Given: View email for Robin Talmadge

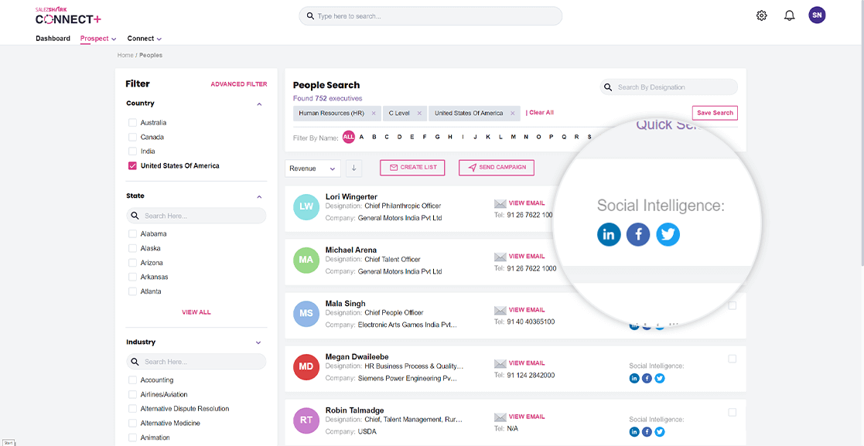Looking at the screenshot, I should coord(526,417).
